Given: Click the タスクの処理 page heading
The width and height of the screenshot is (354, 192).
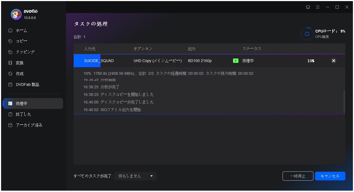Looking at the screenshot, I should 91,24.
